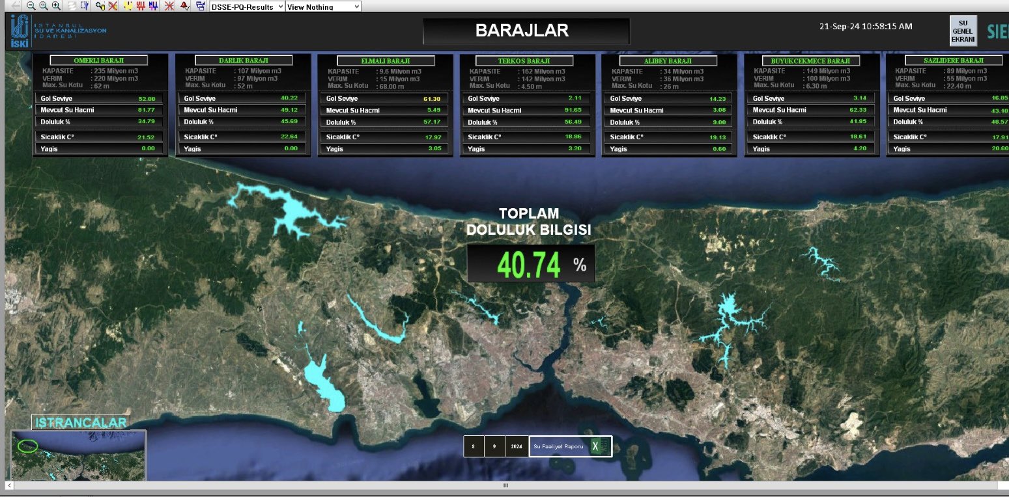Click the red asterisk star toolbar icon

click(x=169, y=6)
